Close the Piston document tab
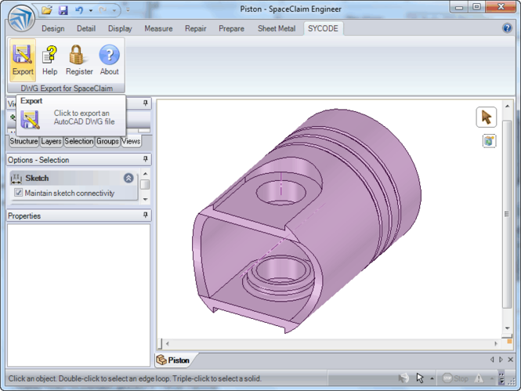Viewport: 521px width, 391px height. point(510,360)
